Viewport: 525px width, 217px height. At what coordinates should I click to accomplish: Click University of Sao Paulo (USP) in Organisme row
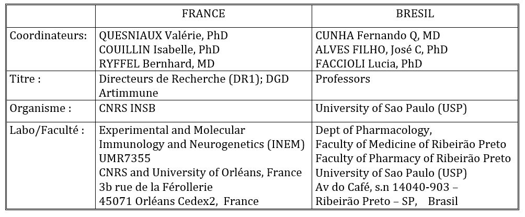(391, 109)
